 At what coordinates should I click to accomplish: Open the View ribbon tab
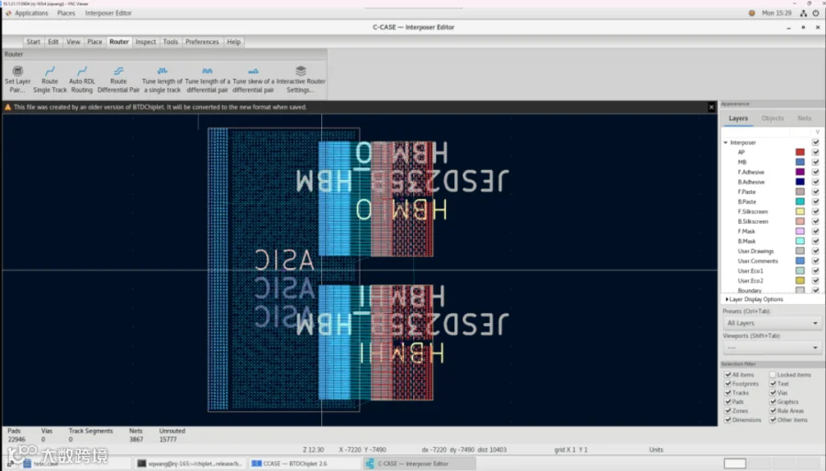click(73, 41)
